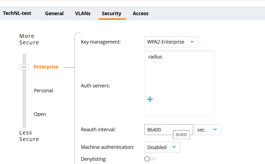Click the Key management dropdown chevron
This screenshot has width=265, height=164.
coord(192,42)
